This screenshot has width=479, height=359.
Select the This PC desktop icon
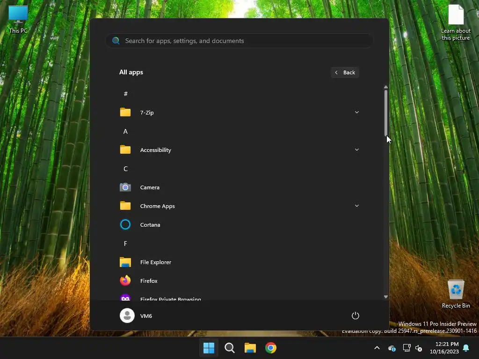[18, 19]
